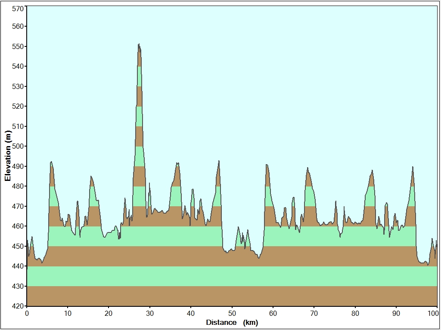Viewport: 441px width, 330px height.
Task: Click the 60 distance axis label
Action: click(x=273, y=313)
